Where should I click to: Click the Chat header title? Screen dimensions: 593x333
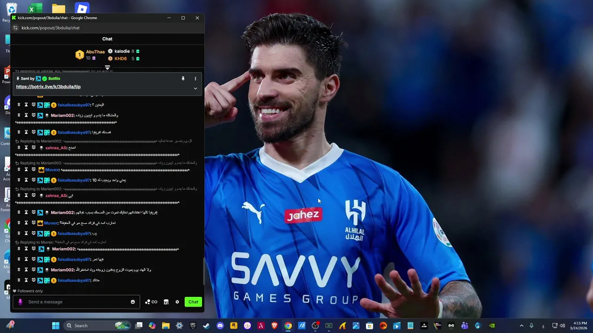click(x=107, y=39)
